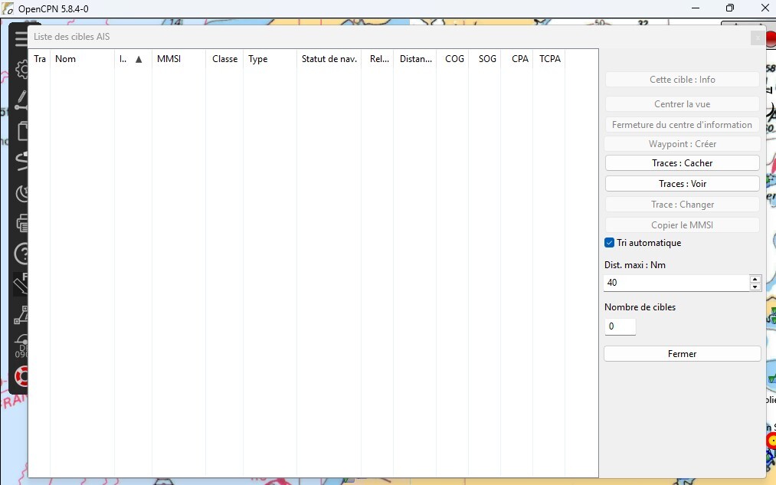The width and height of the screenshot is (776, 485).
Task: Sort by the Distan... column header
Action: pos(415,59)
